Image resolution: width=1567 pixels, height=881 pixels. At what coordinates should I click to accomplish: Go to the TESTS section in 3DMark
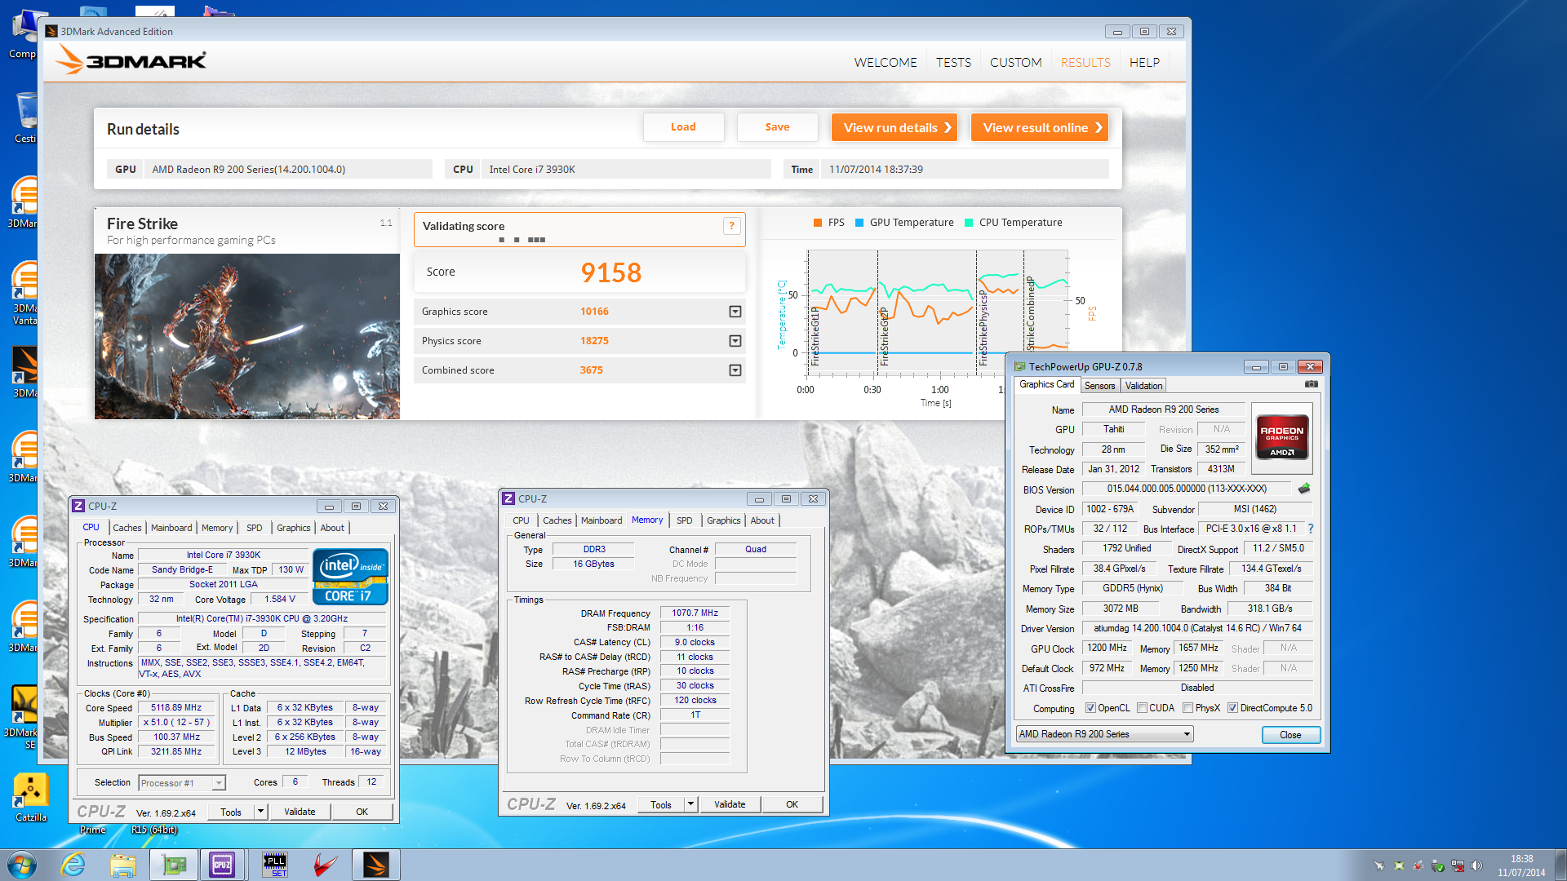(953, 63)
